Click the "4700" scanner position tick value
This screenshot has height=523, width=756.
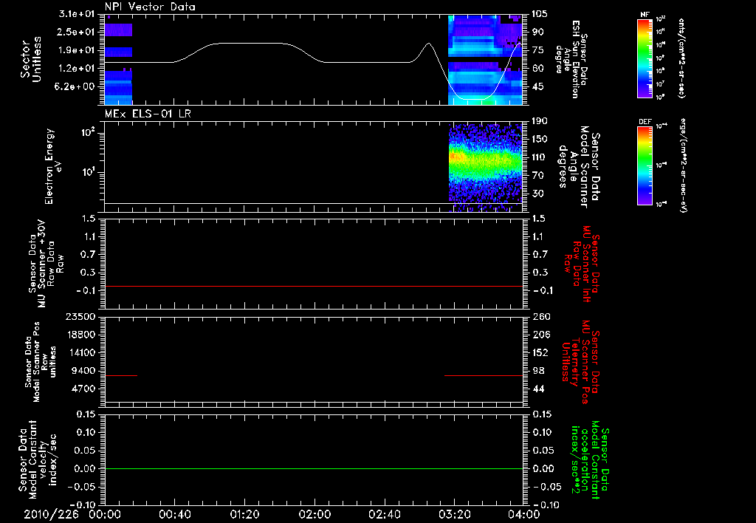click(83, 389)
